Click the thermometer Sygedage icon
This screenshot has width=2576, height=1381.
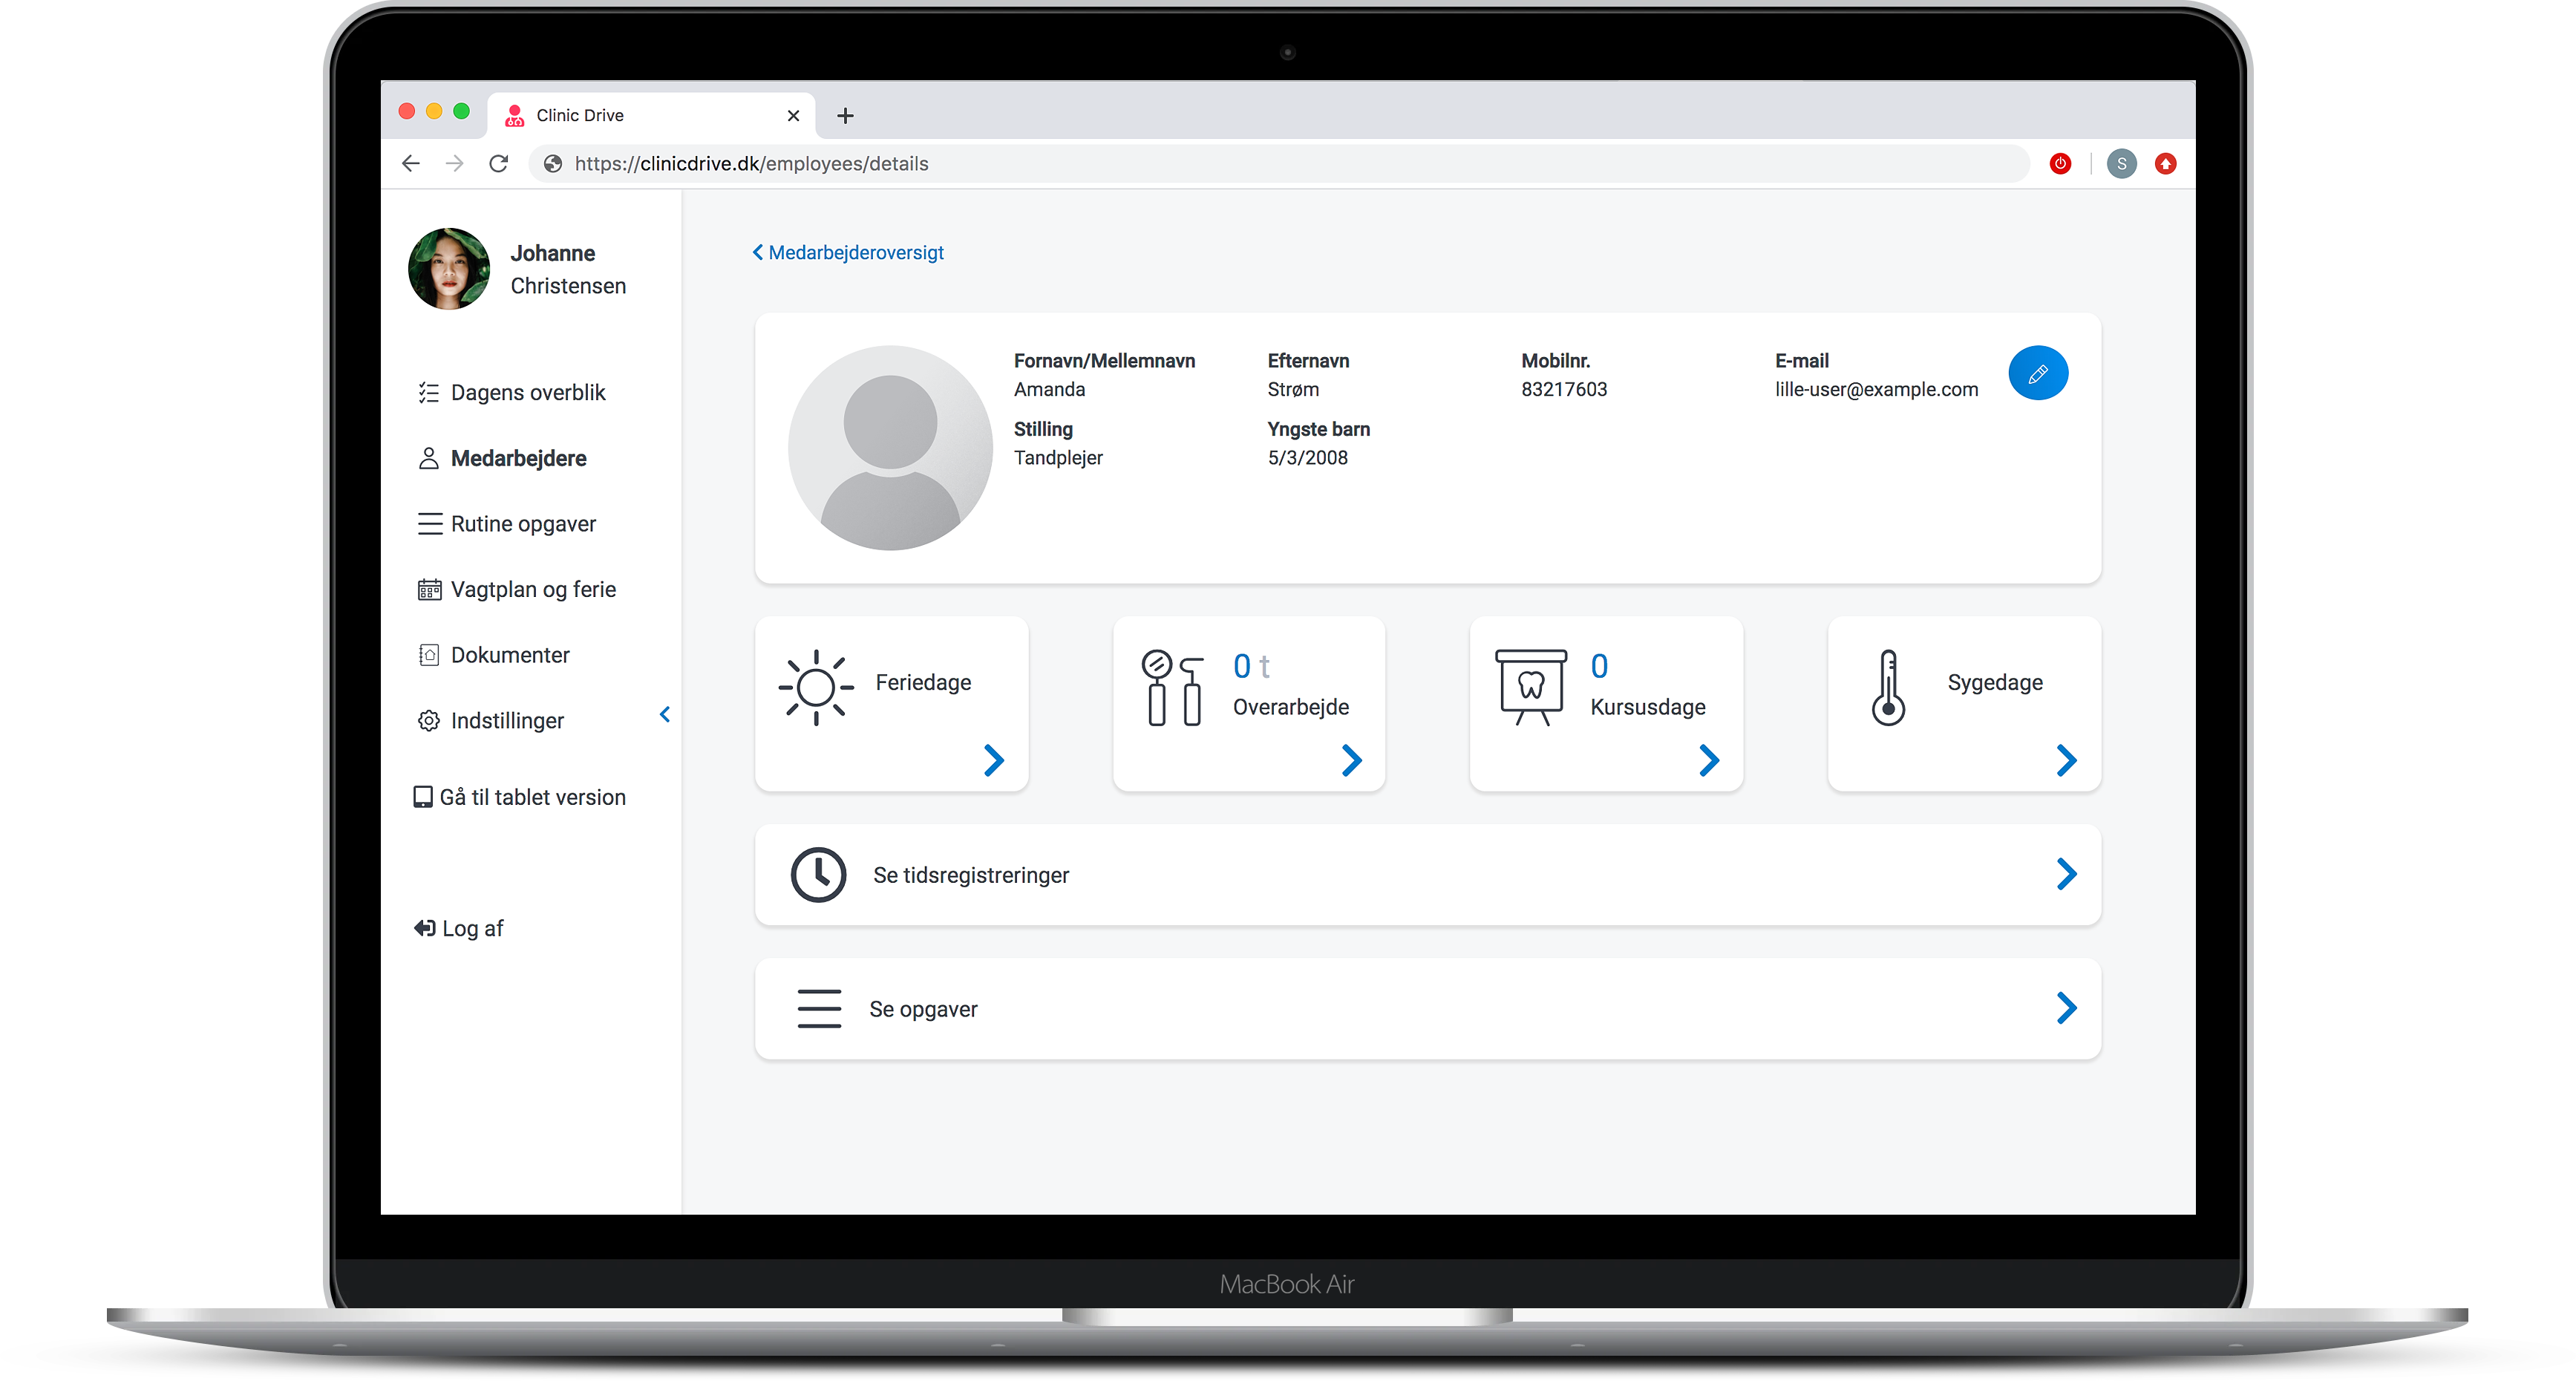pos(1888,687)
